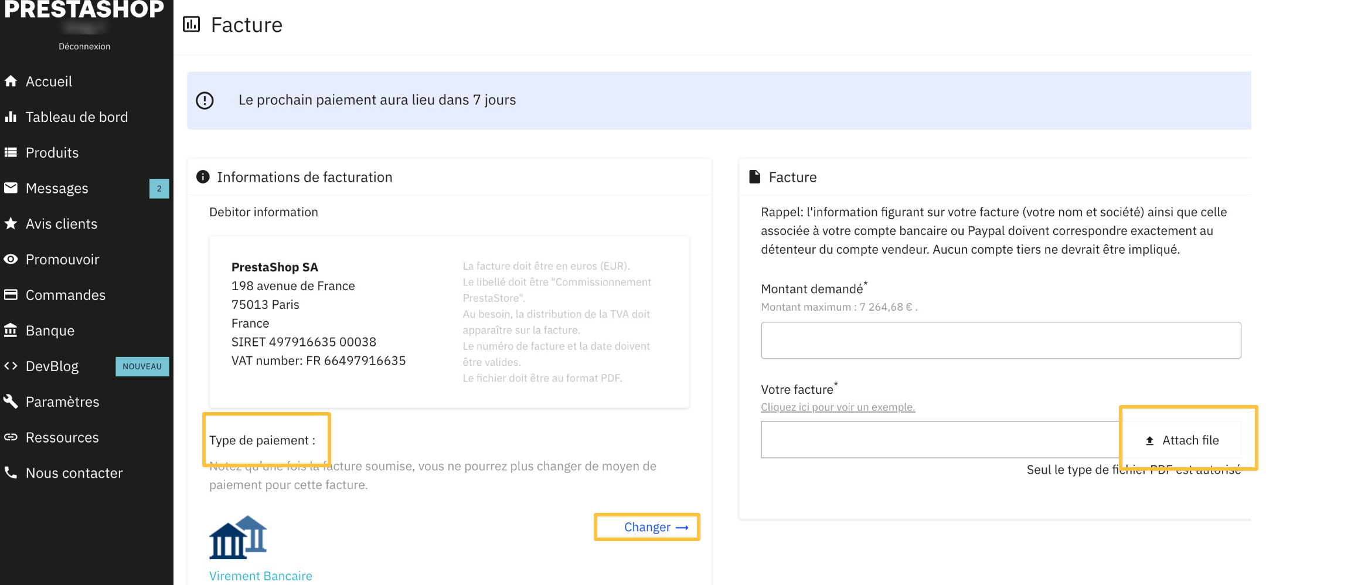
Task: Click the wrench icon beside Paramètres
Action: pyautogui.click(x=11, y=402)
